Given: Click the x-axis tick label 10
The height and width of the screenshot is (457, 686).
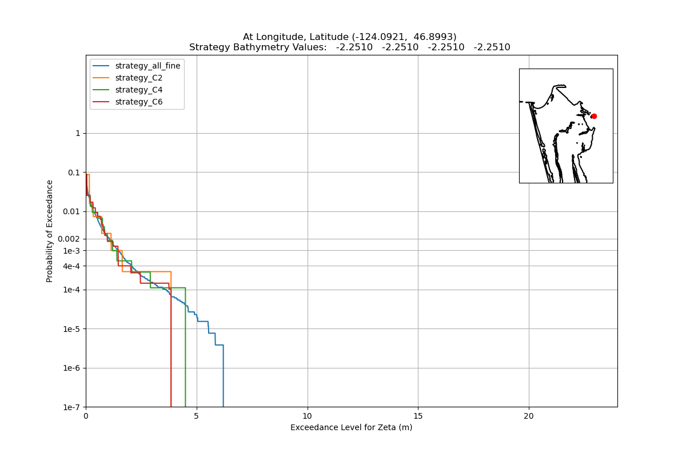Looking at the screenshot, I should tap(308, 415).
